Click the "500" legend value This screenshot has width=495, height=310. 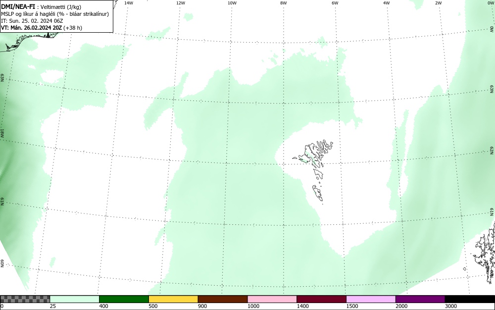tap(153, 306)
